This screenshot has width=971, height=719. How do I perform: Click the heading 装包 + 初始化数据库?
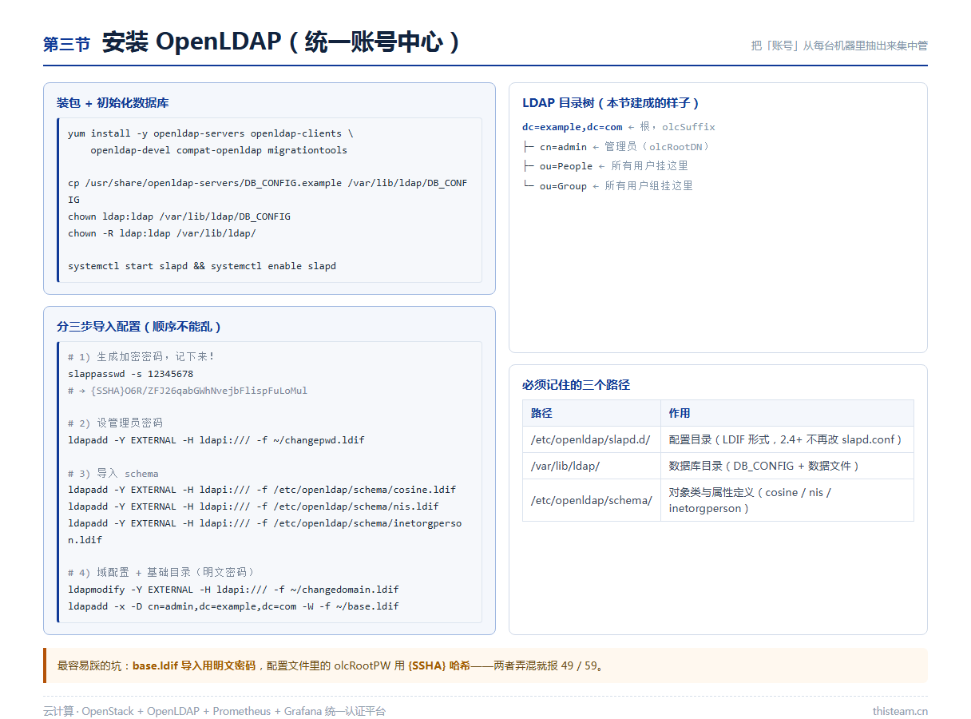tap(113, 103)
